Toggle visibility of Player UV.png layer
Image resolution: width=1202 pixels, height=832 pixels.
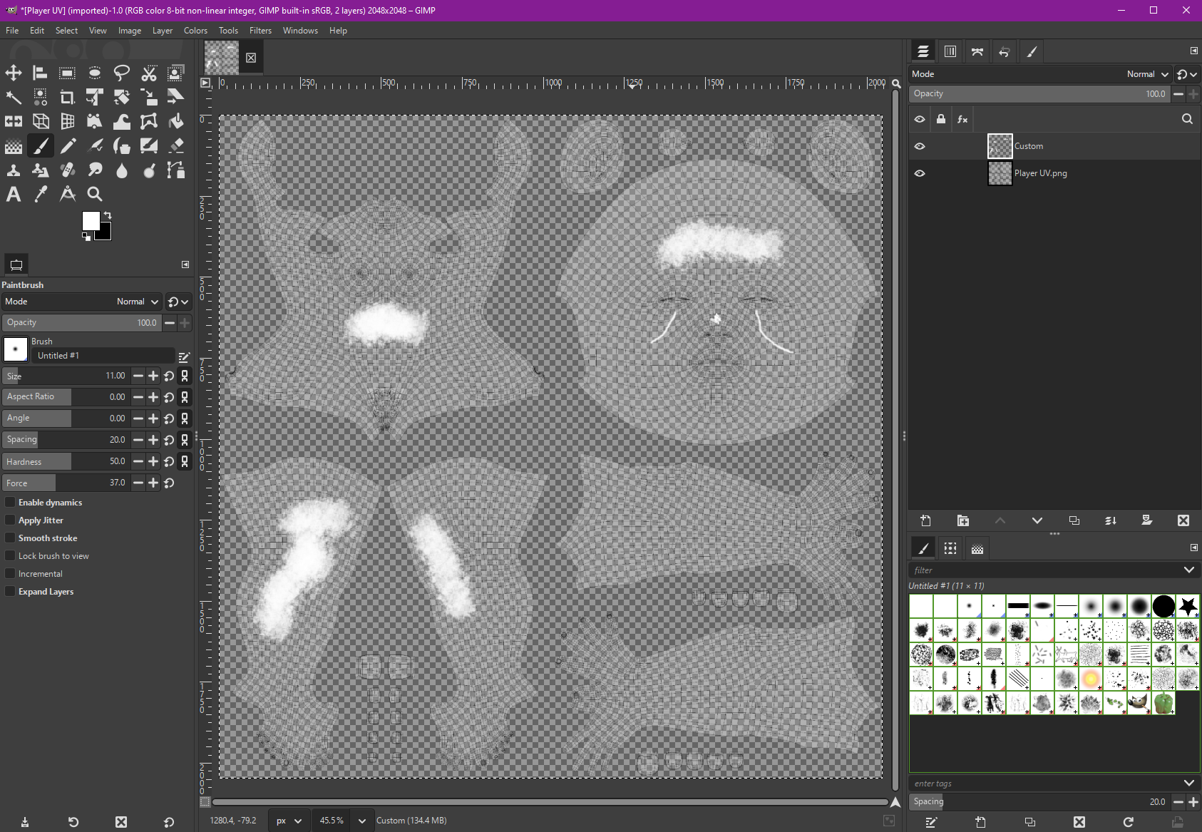920,173
